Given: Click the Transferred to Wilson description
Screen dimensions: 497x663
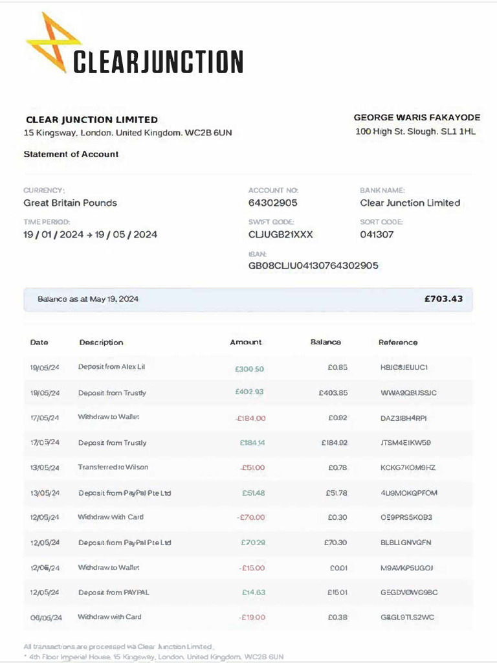Looking at the screenshot, I should (x=113, y=467).
